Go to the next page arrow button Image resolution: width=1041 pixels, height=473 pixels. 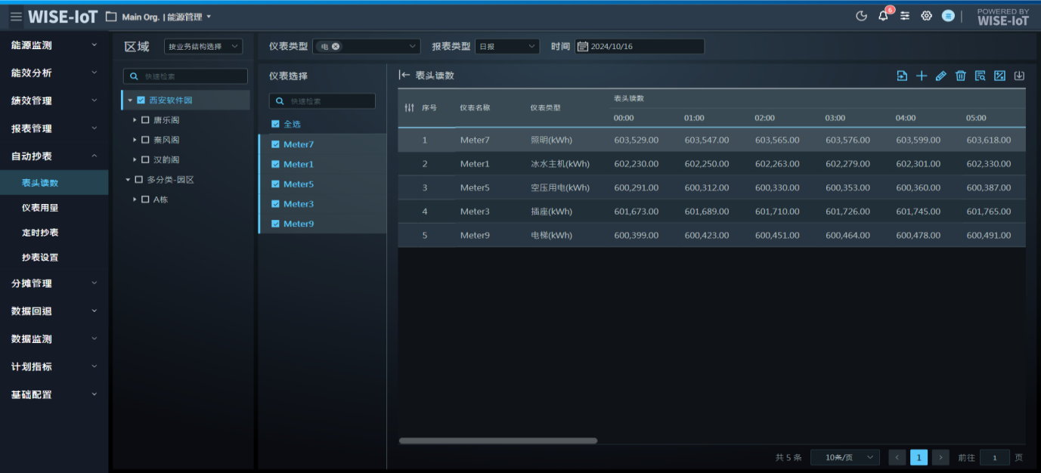click(940, 457)
